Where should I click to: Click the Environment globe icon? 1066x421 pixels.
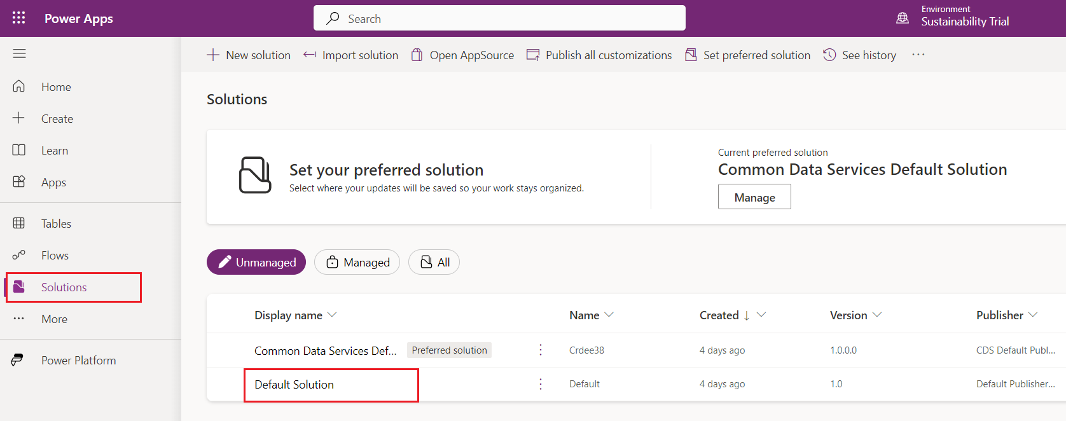903,18
